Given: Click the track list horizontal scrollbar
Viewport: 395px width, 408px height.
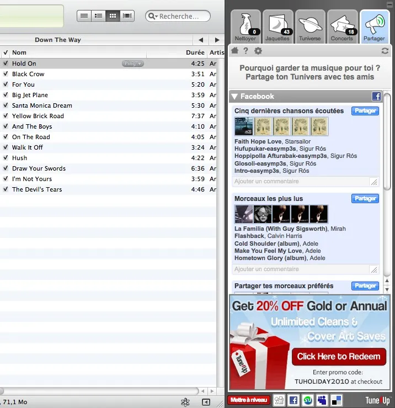Looking at the screenshot, I should [99, 391].
